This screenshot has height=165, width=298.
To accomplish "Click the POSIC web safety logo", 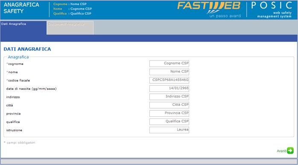I will pyautogui.click(x=272, y=9).
